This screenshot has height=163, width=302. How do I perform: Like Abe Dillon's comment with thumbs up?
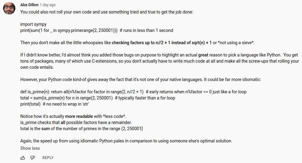pyautogui.click(x=23, y=158)
